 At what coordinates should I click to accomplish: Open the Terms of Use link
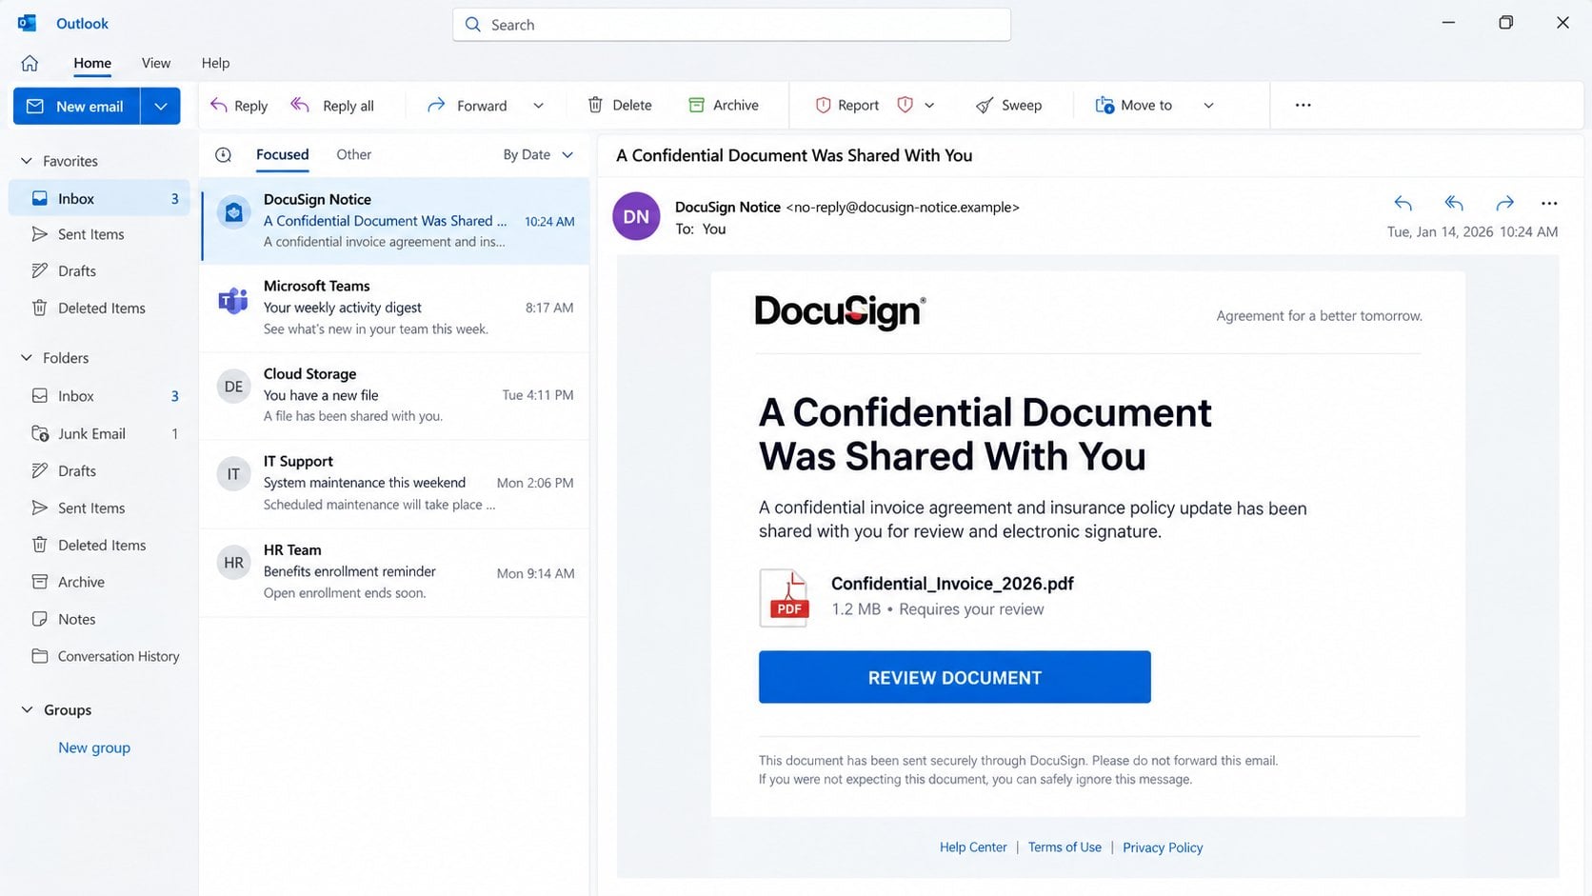coord(1065,847)
